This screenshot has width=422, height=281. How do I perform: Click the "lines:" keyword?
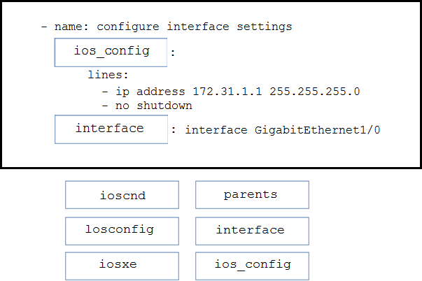[108, 75]
